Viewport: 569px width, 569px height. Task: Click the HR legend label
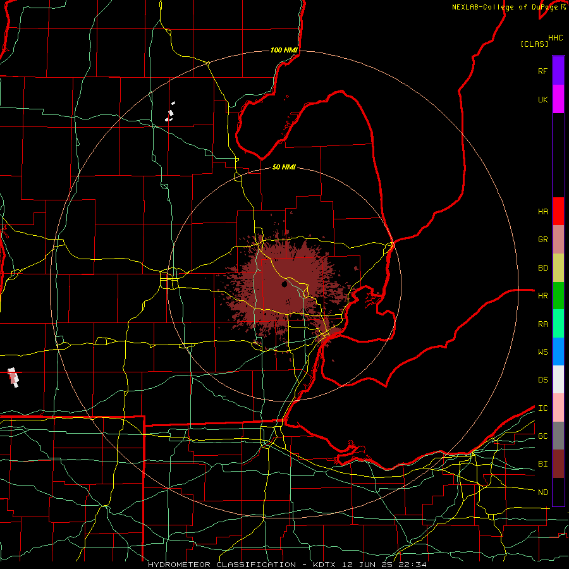click(x=542, y=296)
